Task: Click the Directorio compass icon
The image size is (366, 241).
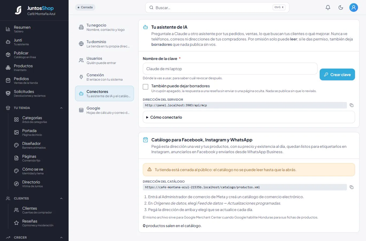Action: [16, 184]
